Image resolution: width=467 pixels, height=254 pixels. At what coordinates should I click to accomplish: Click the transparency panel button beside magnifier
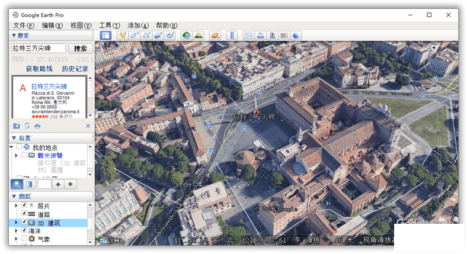click(29, 184)
